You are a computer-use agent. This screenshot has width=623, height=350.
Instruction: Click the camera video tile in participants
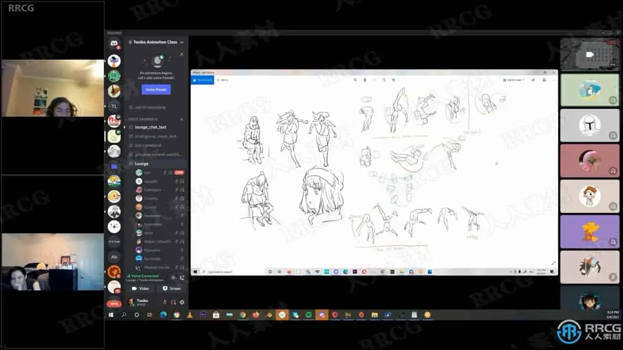(x=590, y=54)
